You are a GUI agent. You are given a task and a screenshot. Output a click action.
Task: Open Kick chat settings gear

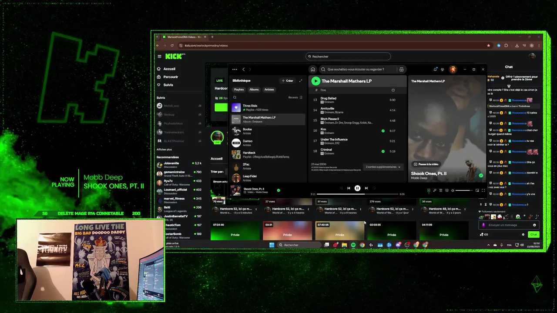point(523,234)
